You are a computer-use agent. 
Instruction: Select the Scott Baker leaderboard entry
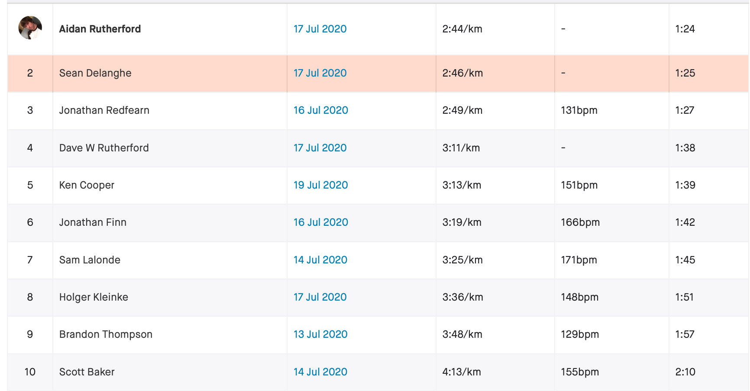(x=87, y=372)
